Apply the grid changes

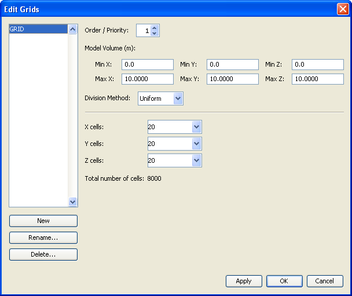pyautogui.click(x=244, y=281)
